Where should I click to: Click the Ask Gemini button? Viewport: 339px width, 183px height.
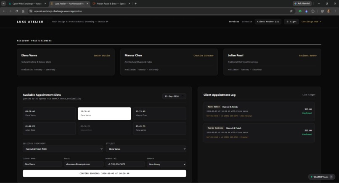[x=302, y=3]
